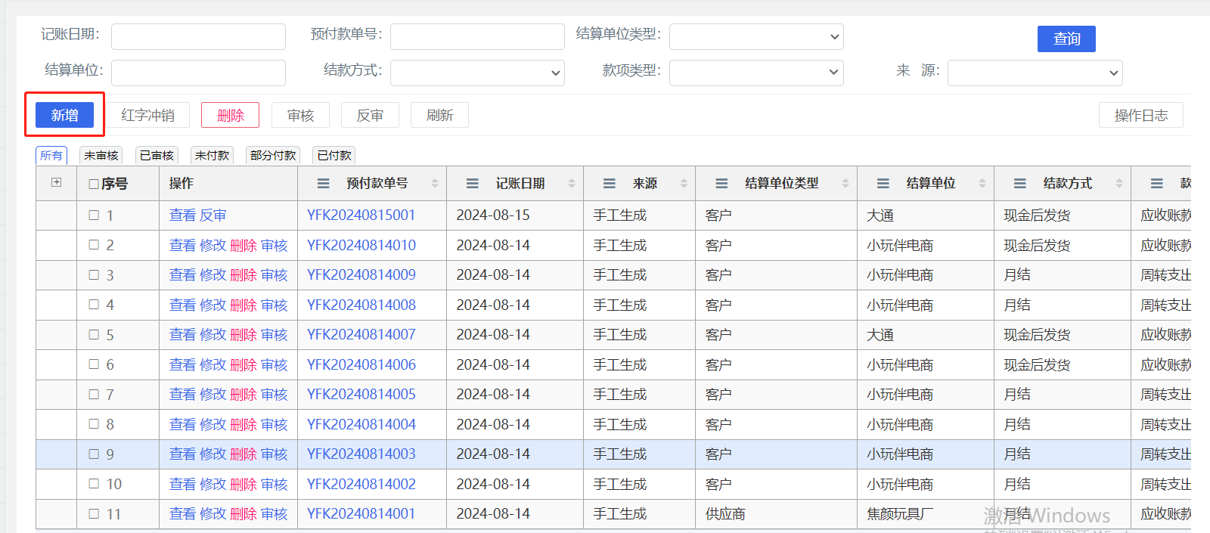Switch to the 所有 tab
Screen dimensions: 1210x533
[51, 155]
